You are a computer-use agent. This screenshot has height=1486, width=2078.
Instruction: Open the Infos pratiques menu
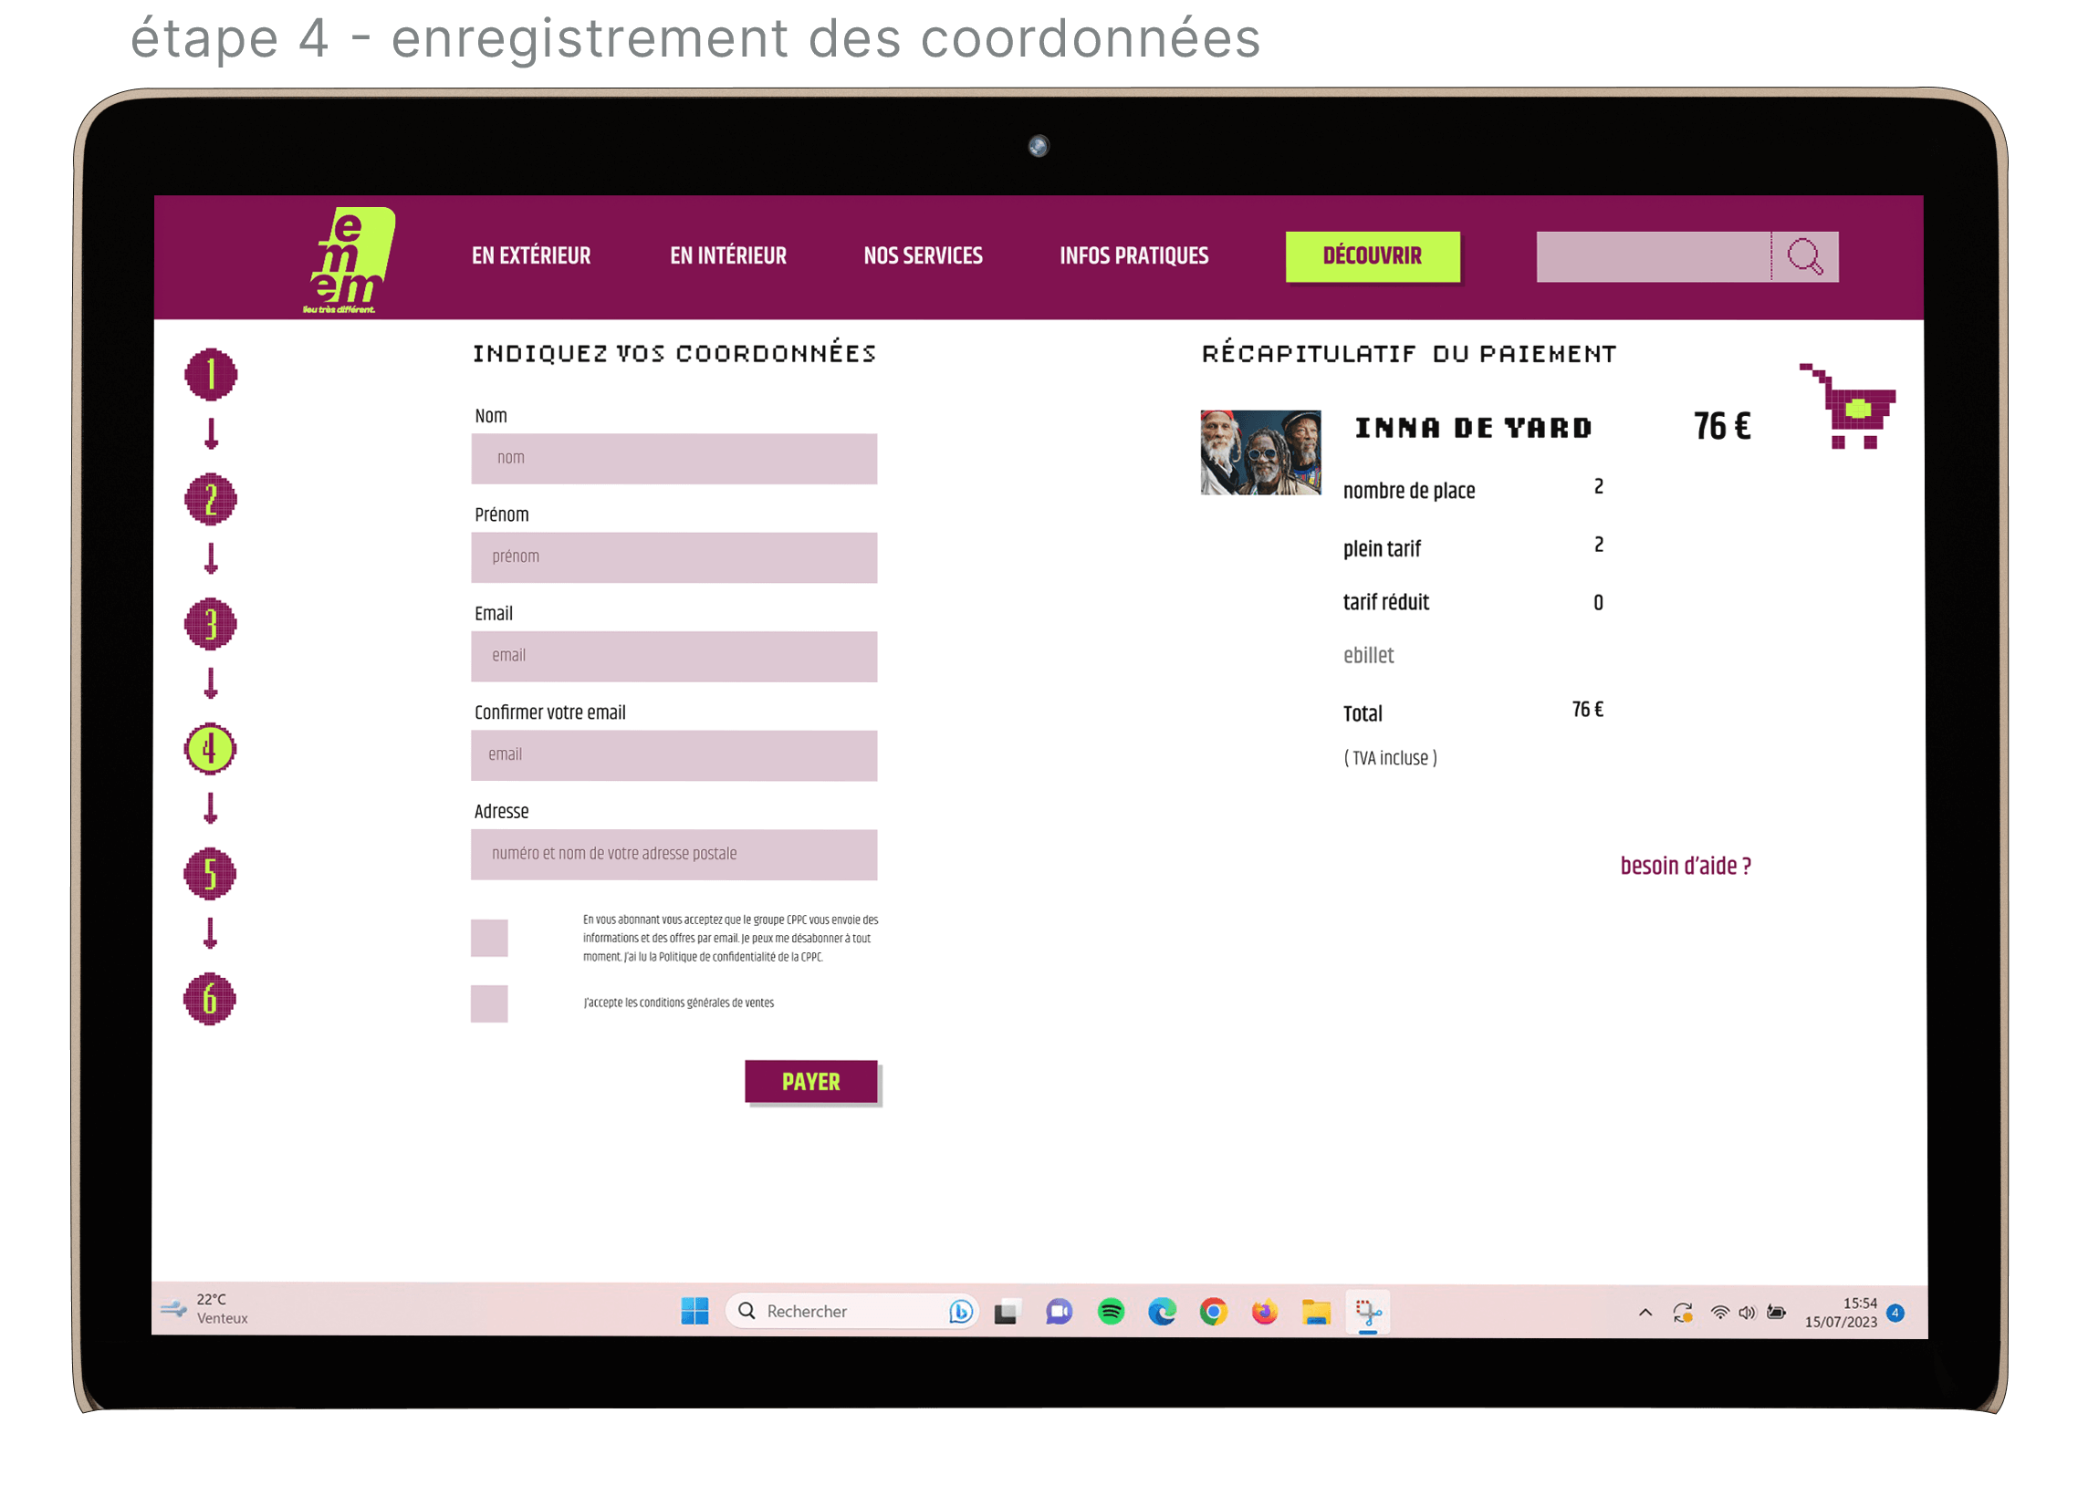point(1133,256)
